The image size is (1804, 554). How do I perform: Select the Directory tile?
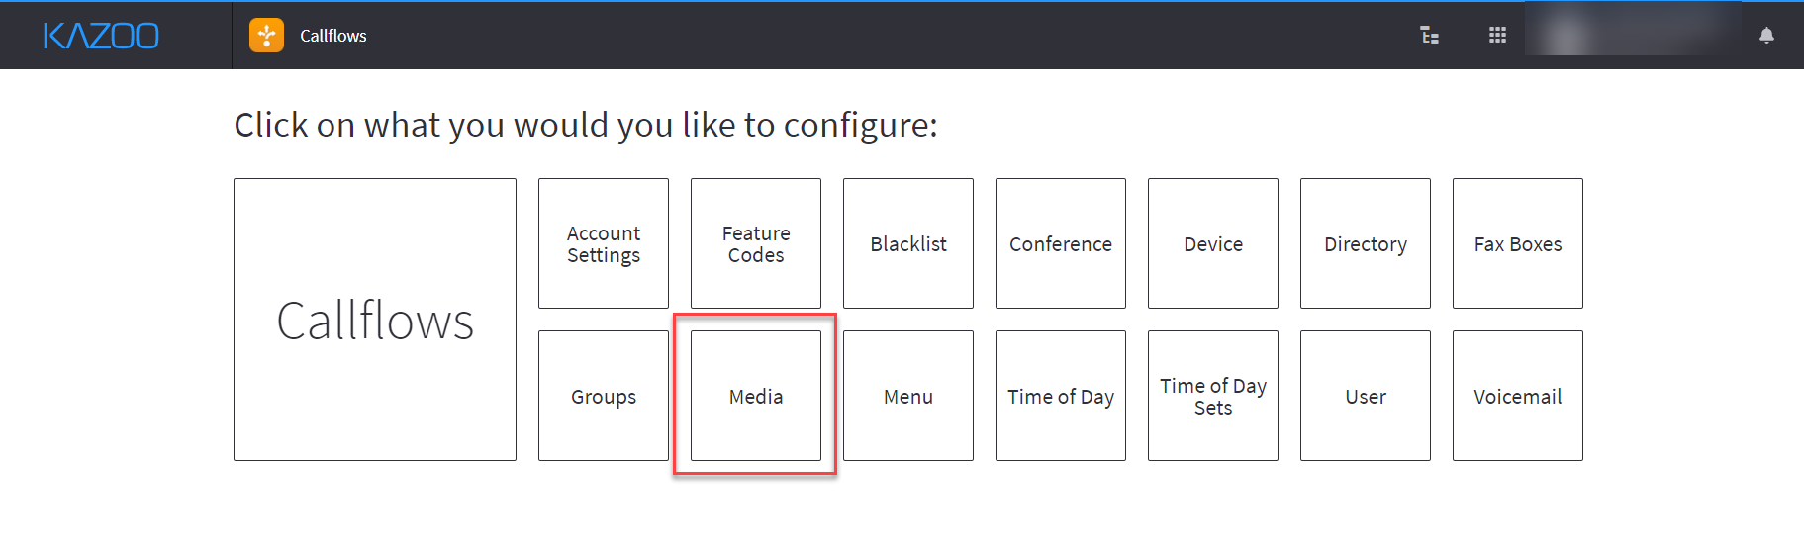tap(1366, 243)
